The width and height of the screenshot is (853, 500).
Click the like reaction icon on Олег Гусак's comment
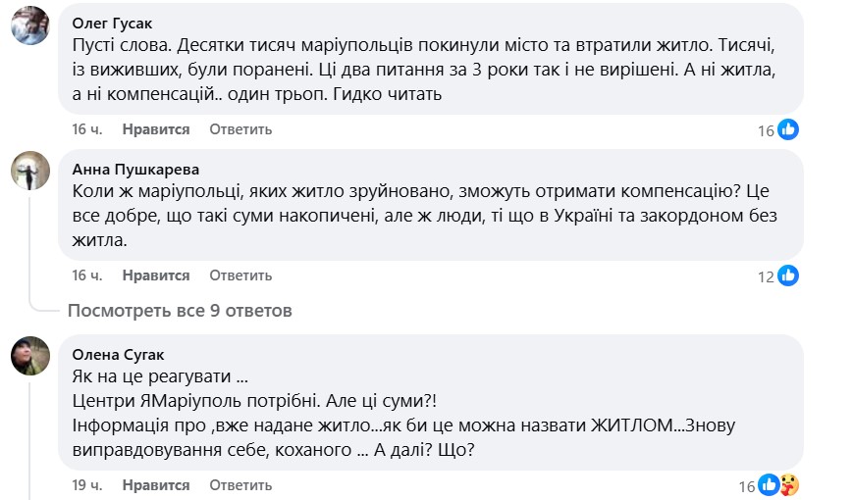pos(788,130)
